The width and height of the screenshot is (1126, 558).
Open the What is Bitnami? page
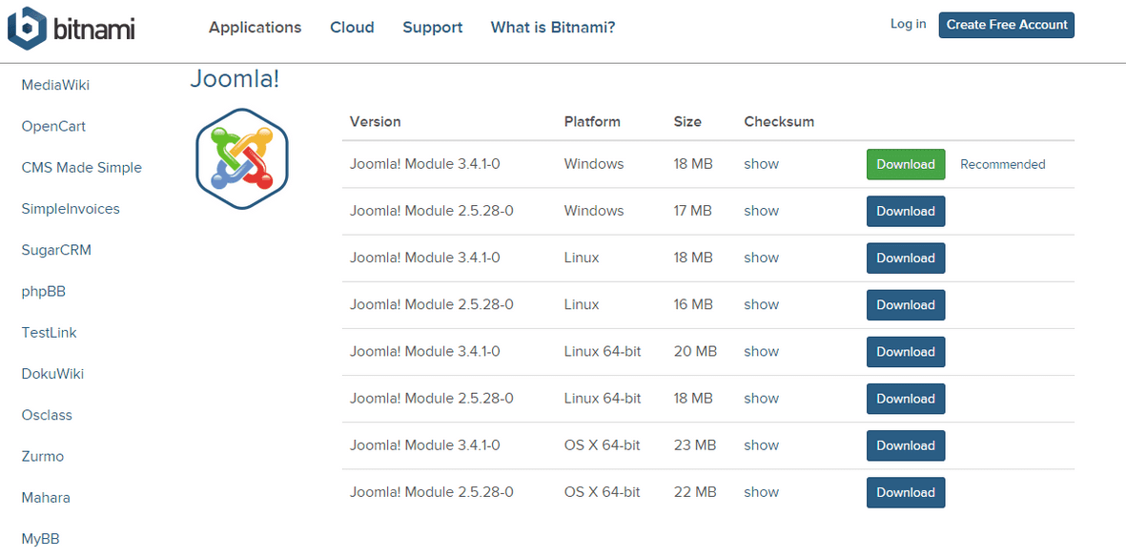553,28
